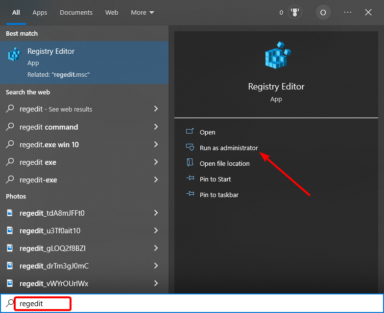Switch to the Web tab
This screenshot has height=313, width=384.
[112, 13]
